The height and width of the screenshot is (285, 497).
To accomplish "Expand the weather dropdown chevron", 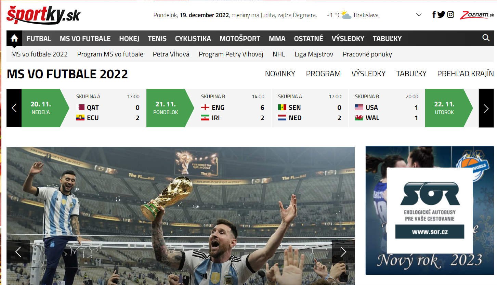I will 419,15.
